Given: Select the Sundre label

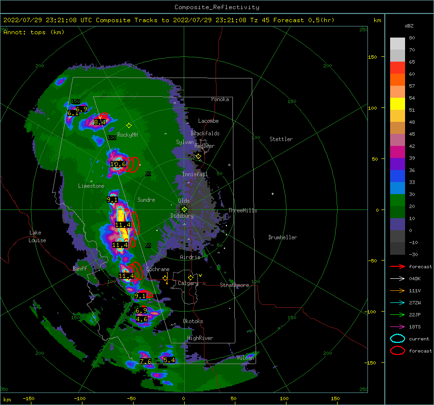Looking at the screenshot, I should tap(146, 199).
